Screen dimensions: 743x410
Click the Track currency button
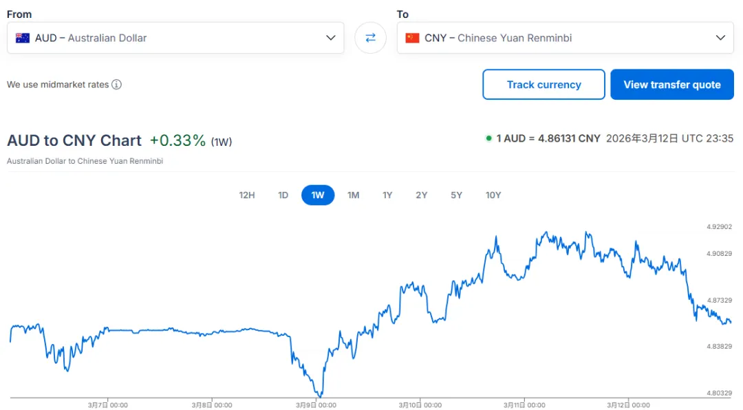[x=543, y=85]
